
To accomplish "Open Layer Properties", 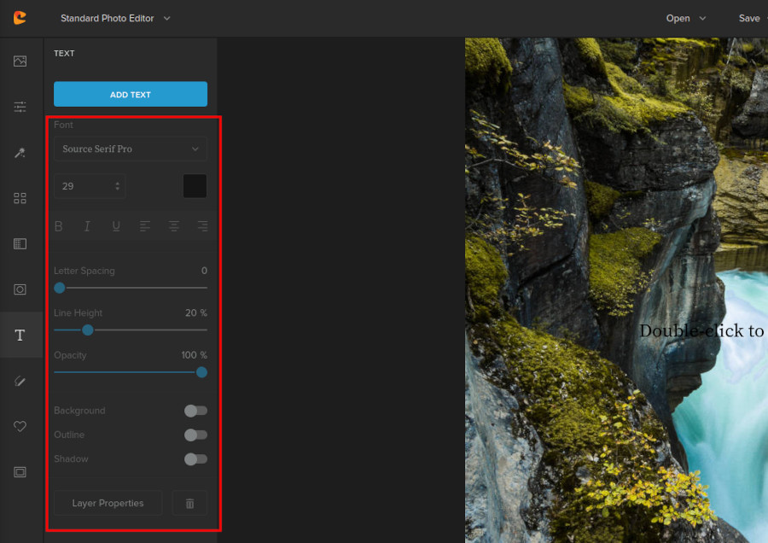I will tap(108, 503).
